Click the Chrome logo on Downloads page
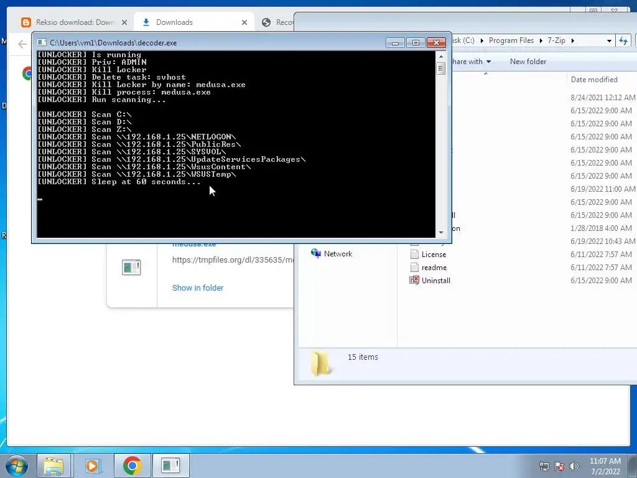Viewport: 637px width, 478px height. 27,73
